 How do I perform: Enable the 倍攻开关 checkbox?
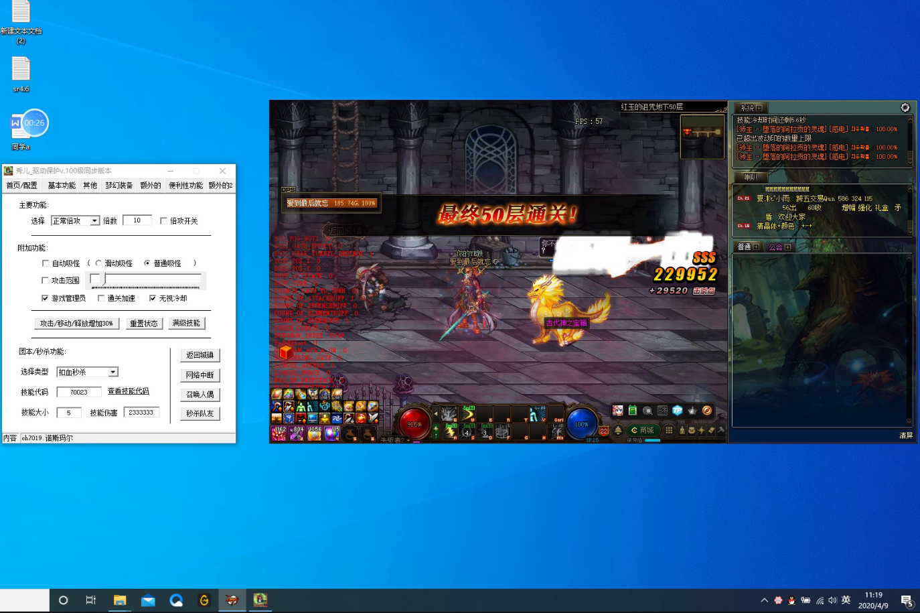pyautogui.click(x=163, y=221)
